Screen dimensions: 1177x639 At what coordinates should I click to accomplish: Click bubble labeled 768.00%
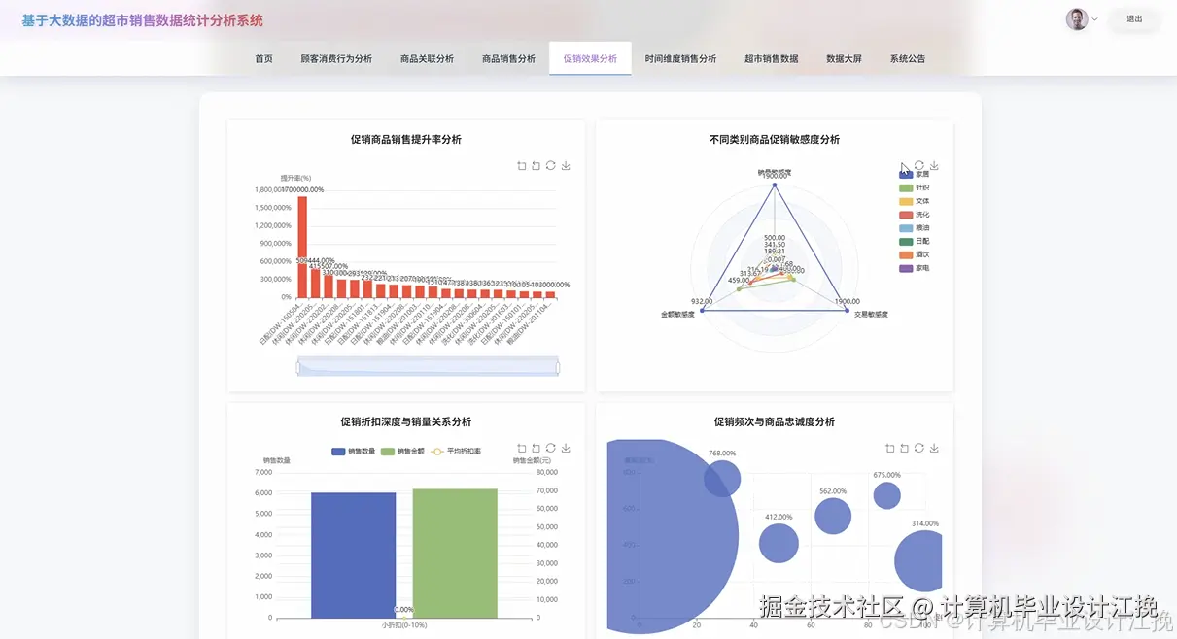tap(722, 479)
